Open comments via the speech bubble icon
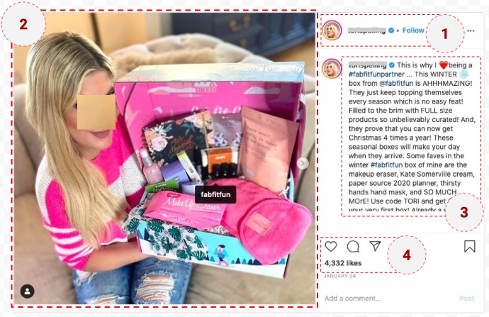489x317 pixels. click(x=353, y=247)
